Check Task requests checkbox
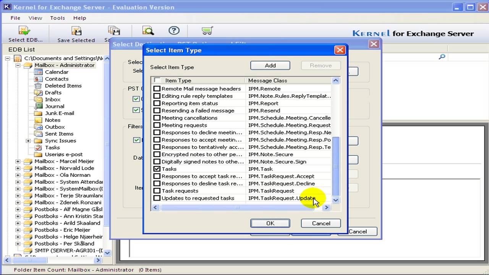The width and height of the screenshot is (489, 275). [157, 191]
